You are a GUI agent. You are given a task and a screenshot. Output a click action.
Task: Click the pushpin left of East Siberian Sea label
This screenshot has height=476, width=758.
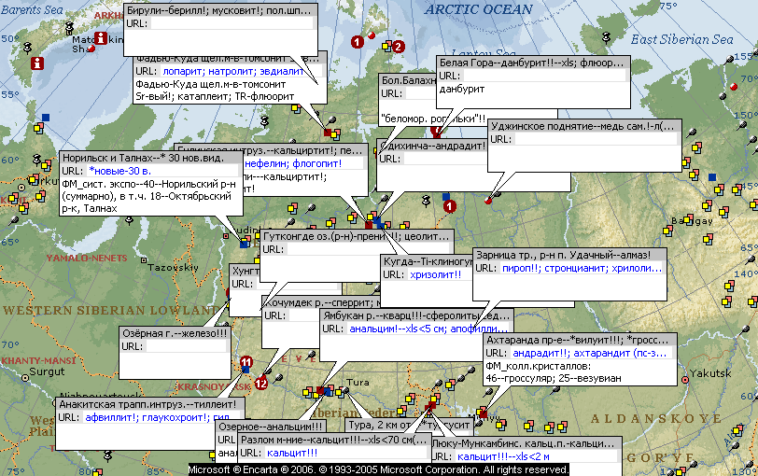[608, 37]
